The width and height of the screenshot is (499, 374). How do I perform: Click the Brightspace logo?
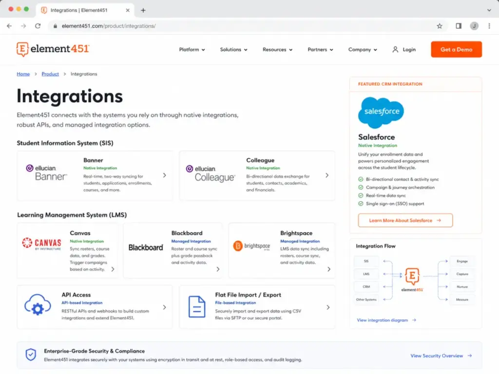pyautogui.click(x=251, y=246)
